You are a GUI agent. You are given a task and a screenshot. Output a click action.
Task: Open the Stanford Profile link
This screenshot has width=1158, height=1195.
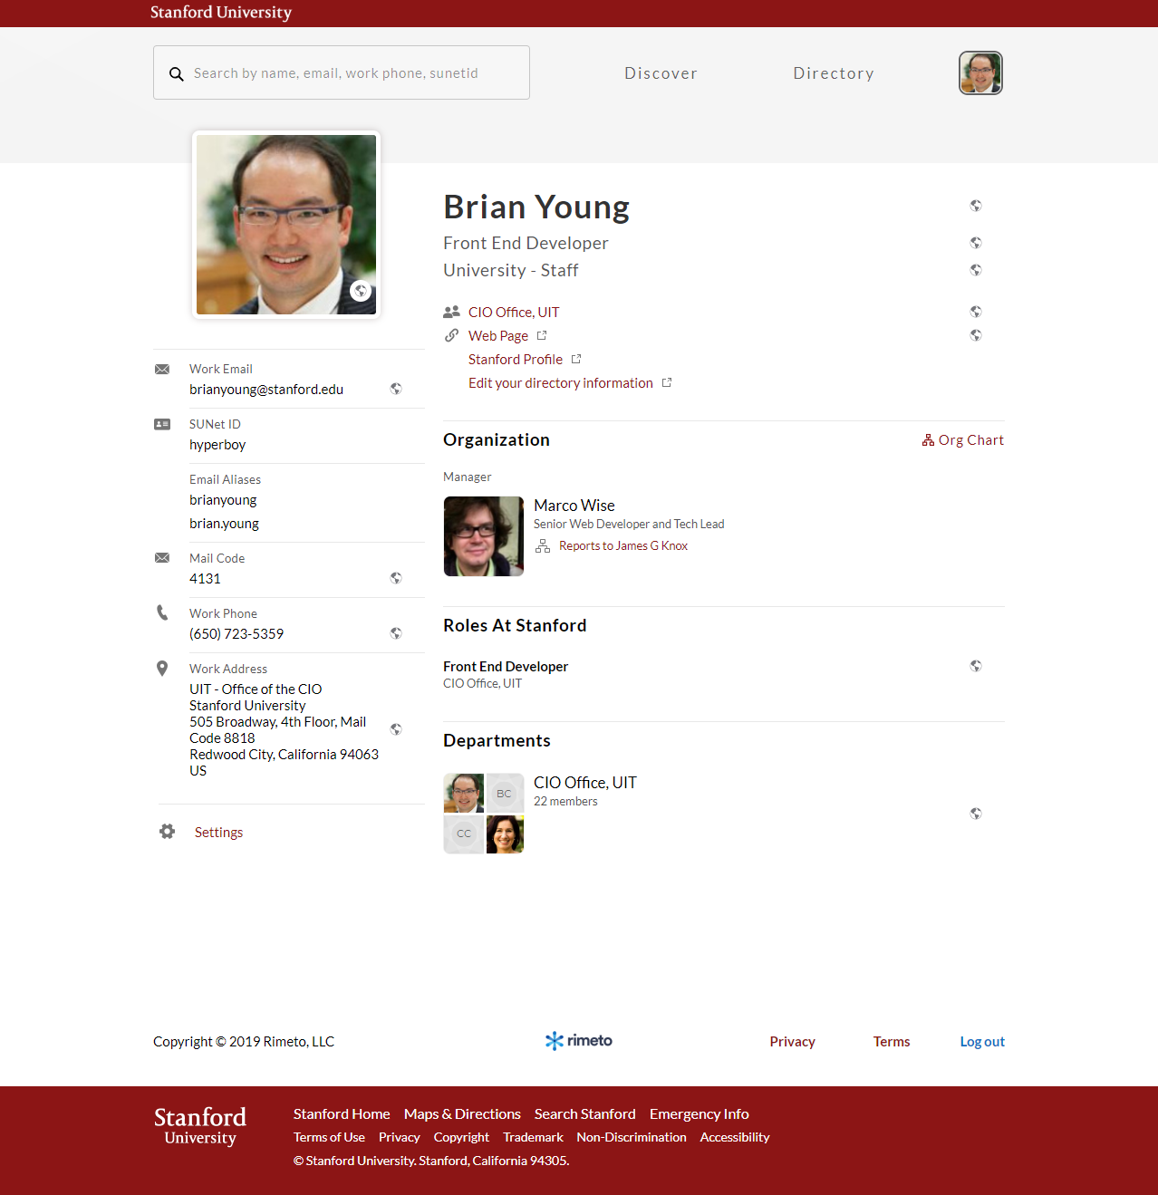click(516, 359)
